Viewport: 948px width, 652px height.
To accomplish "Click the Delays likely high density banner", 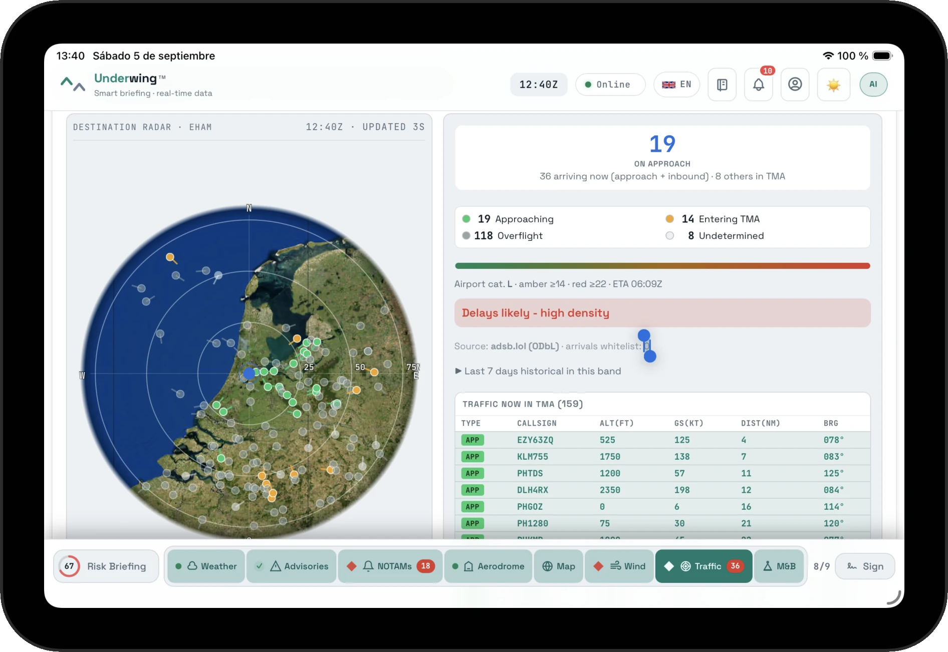I will coord(662,313).
